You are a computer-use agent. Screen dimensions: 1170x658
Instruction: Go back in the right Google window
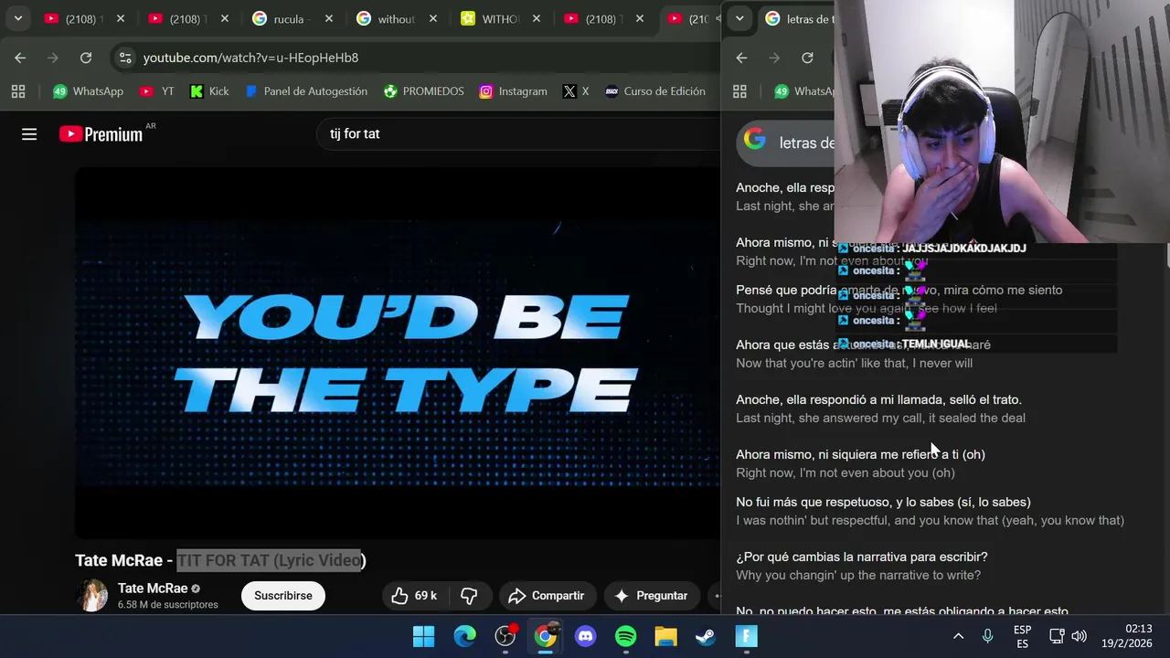click(741, 58)
